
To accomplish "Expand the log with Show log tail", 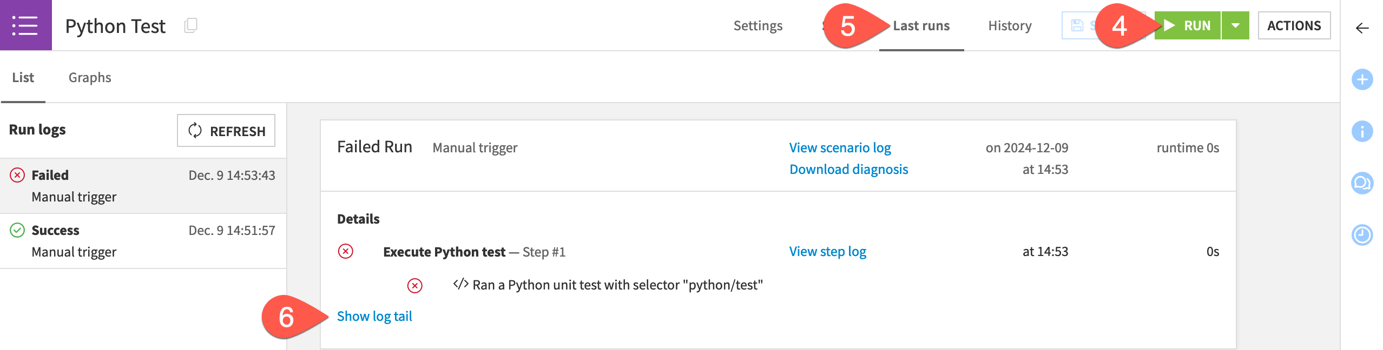I will 374,316.
